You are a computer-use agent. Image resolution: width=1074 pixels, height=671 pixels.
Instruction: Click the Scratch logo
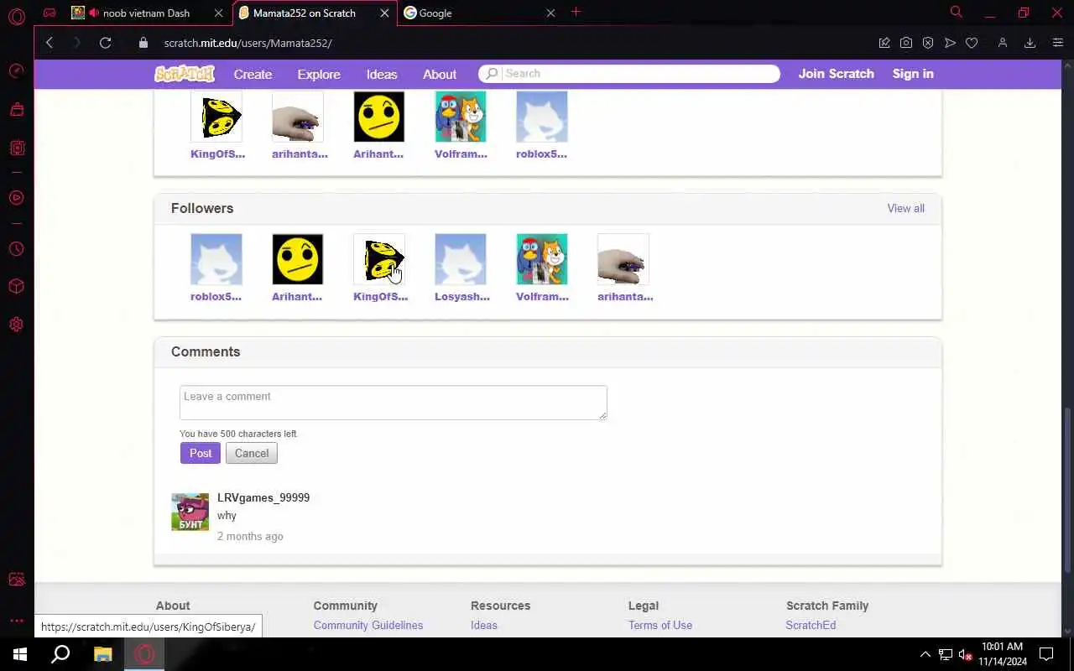pos(185,74)
